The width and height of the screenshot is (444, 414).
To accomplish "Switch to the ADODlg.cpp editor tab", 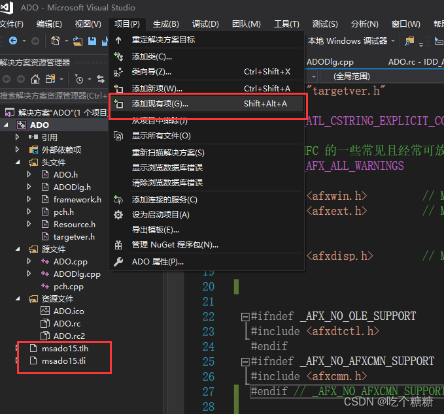I will tap(330, 62).
